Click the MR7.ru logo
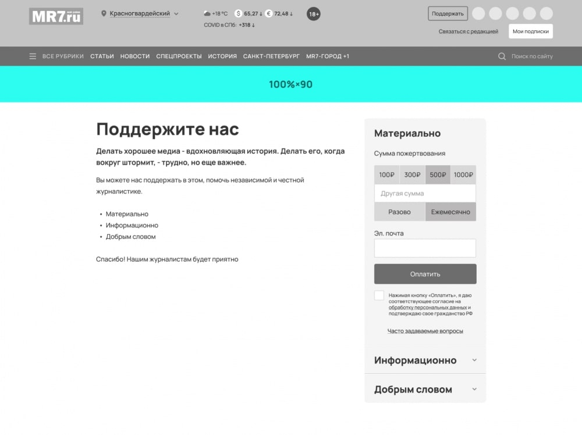 56,16
